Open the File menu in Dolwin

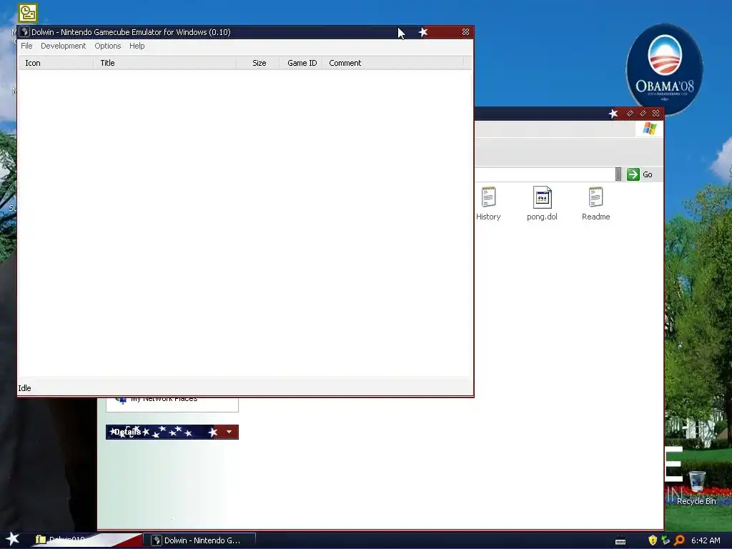coord(26,46)
